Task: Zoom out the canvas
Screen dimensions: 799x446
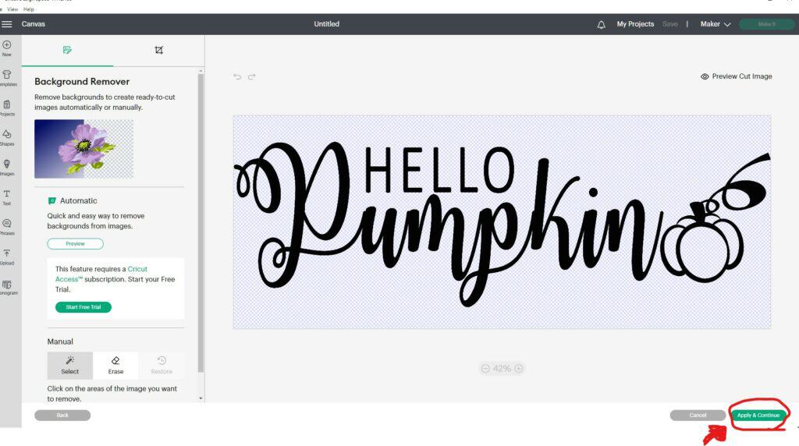Action: [x=485, y=368]
